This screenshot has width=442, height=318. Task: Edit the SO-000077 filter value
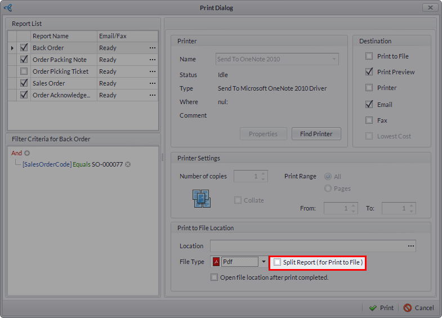pyautogui.click(x=108, y=164)
